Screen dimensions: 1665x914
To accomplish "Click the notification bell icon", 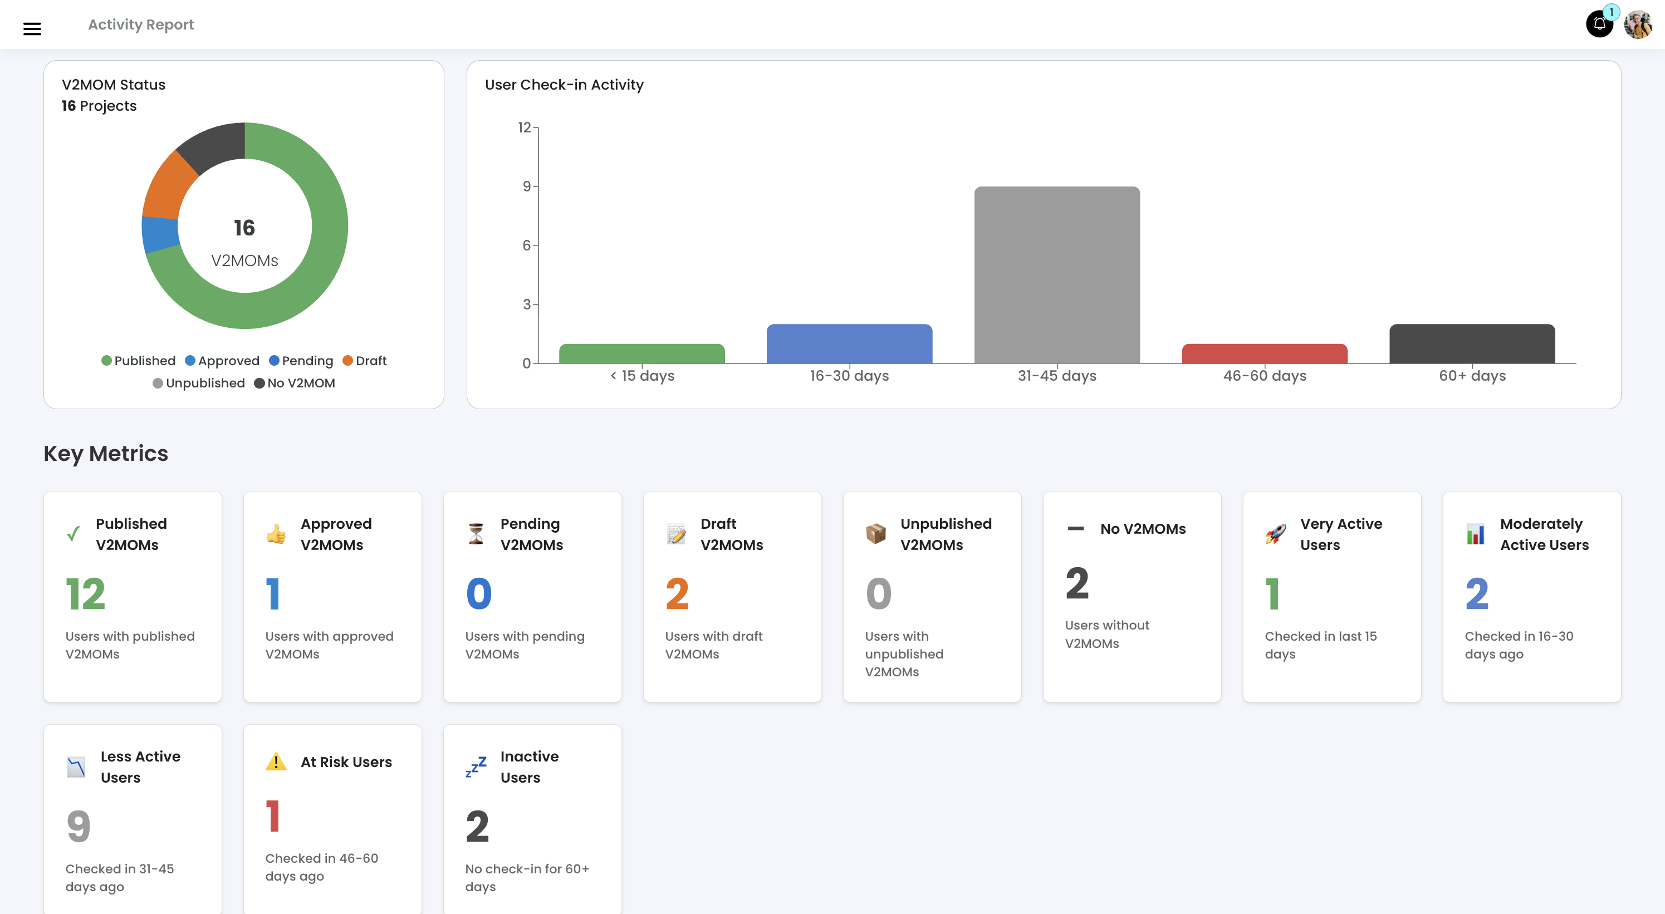I will pos(1599,24).
